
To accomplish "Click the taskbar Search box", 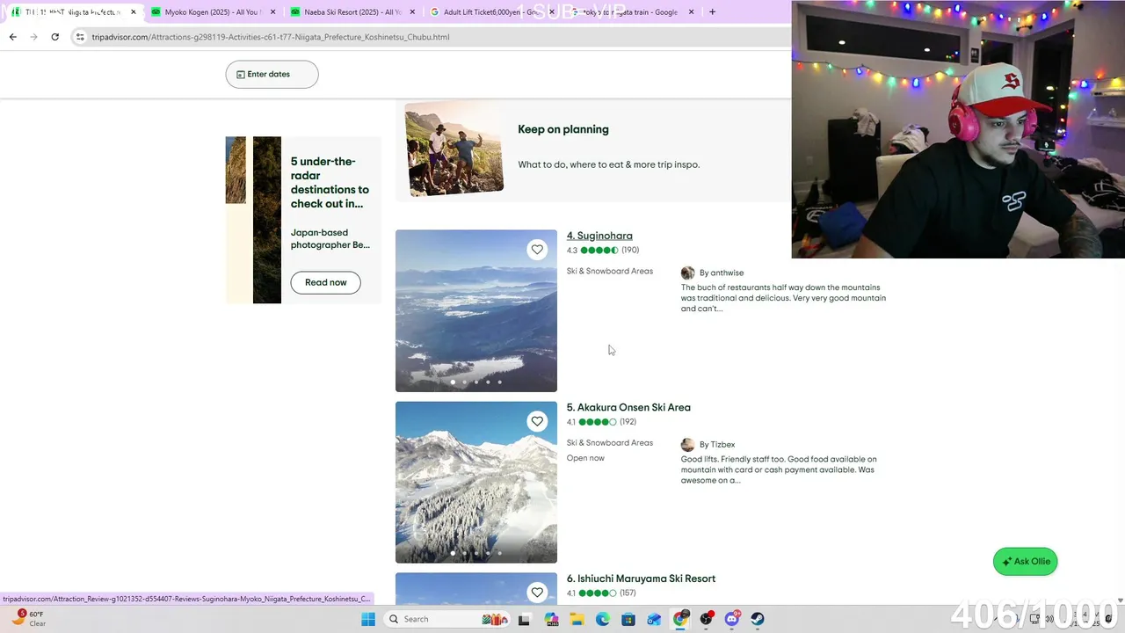I will click(448, 619).
